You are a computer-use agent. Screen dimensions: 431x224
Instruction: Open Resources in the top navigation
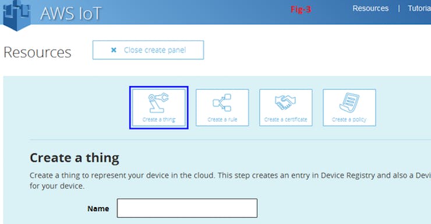370,9
